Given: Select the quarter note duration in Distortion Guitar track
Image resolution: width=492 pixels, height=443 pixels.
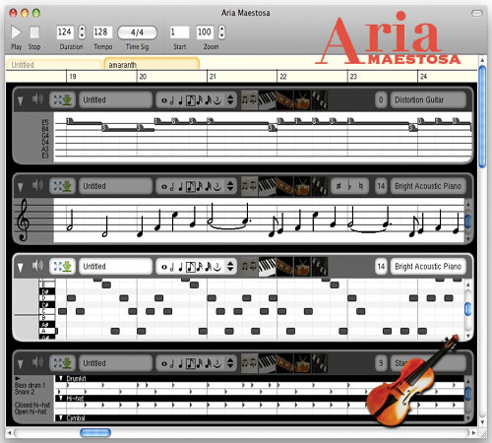Looking at the screenshot, I should 180,100.
